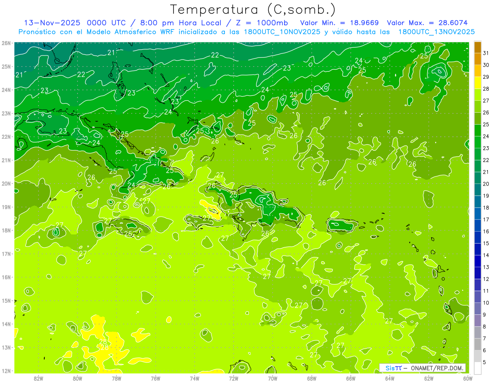
Task: Click the 15N latitude axis label
Action: [6, 300]
